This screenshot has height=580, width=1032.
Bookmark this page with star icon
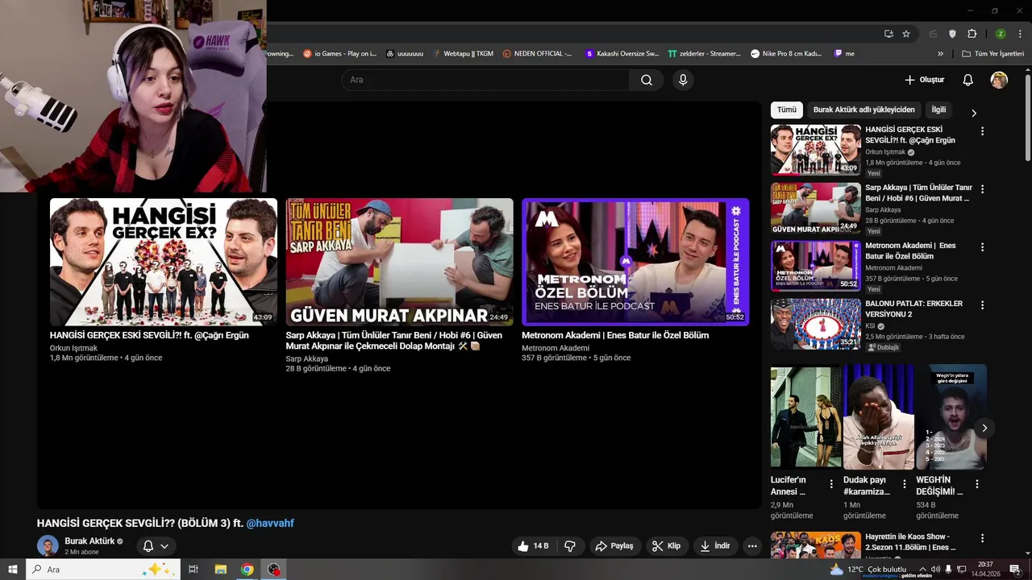point(906,34)
